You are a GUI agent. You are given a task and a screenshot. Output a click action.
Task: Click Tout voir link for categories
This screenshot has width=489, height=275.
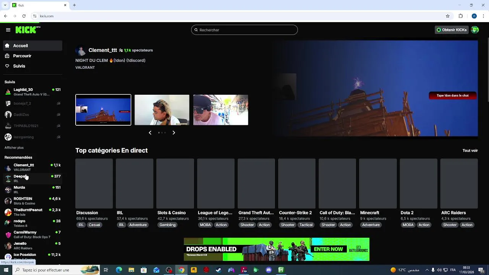[470, 150]
